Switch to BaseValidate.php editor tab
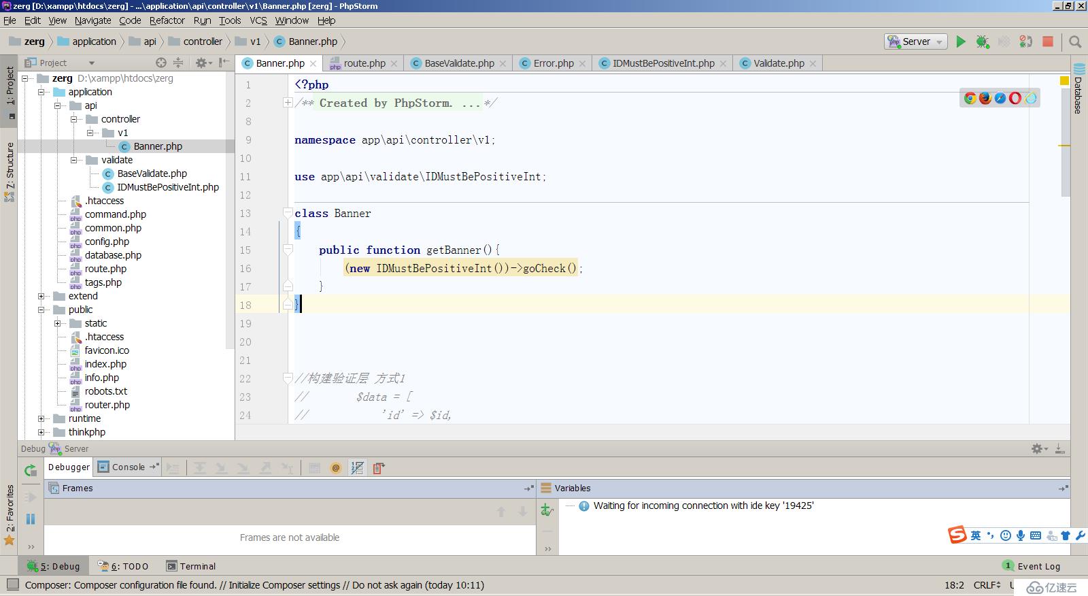The image size is (1088, 596). click(x=459, y=63)
